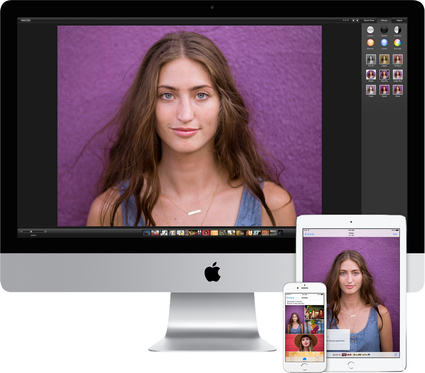The height and width of the screenshot is (373, 425).
Task: Tap the iPad home button
Action: (351, 365)
